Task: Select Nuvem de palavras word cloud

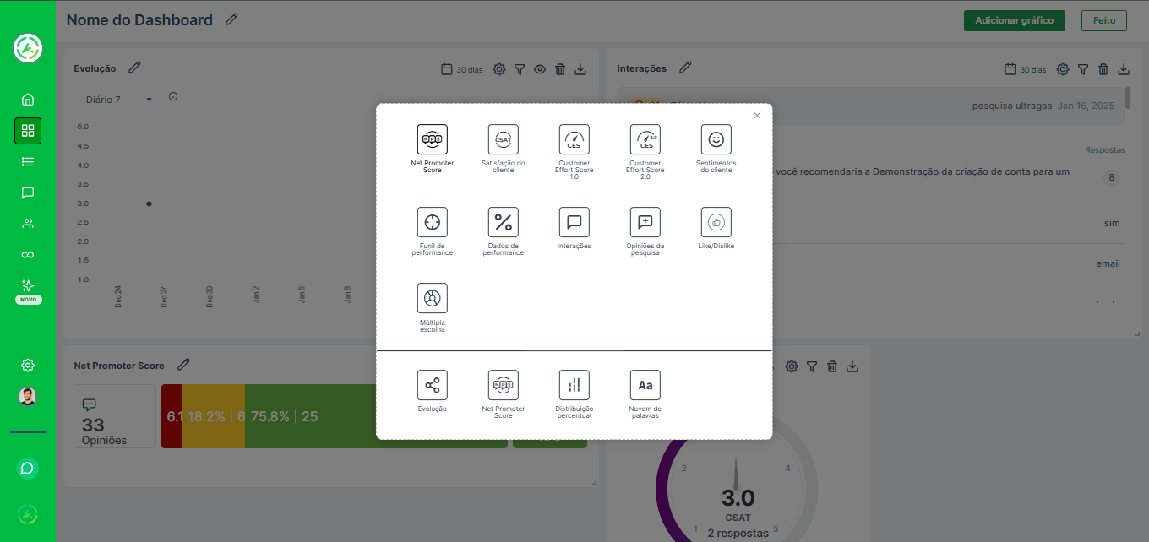Action: (x=645, y=394)
